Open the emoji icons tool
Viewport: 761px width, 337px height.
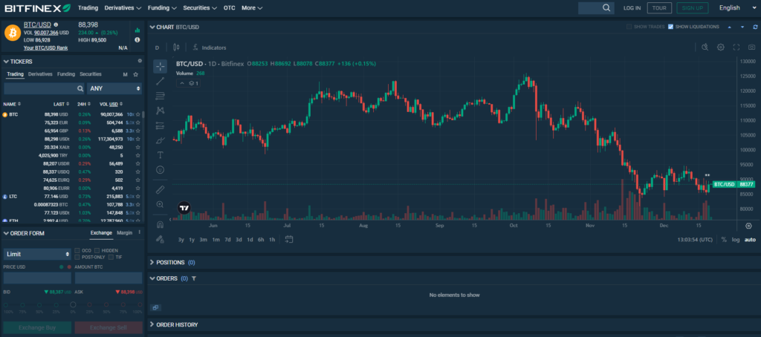161,170
